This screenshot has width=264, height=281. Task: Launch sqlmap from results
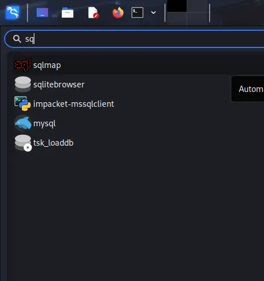pyautogui.click(x=138, y=65)
